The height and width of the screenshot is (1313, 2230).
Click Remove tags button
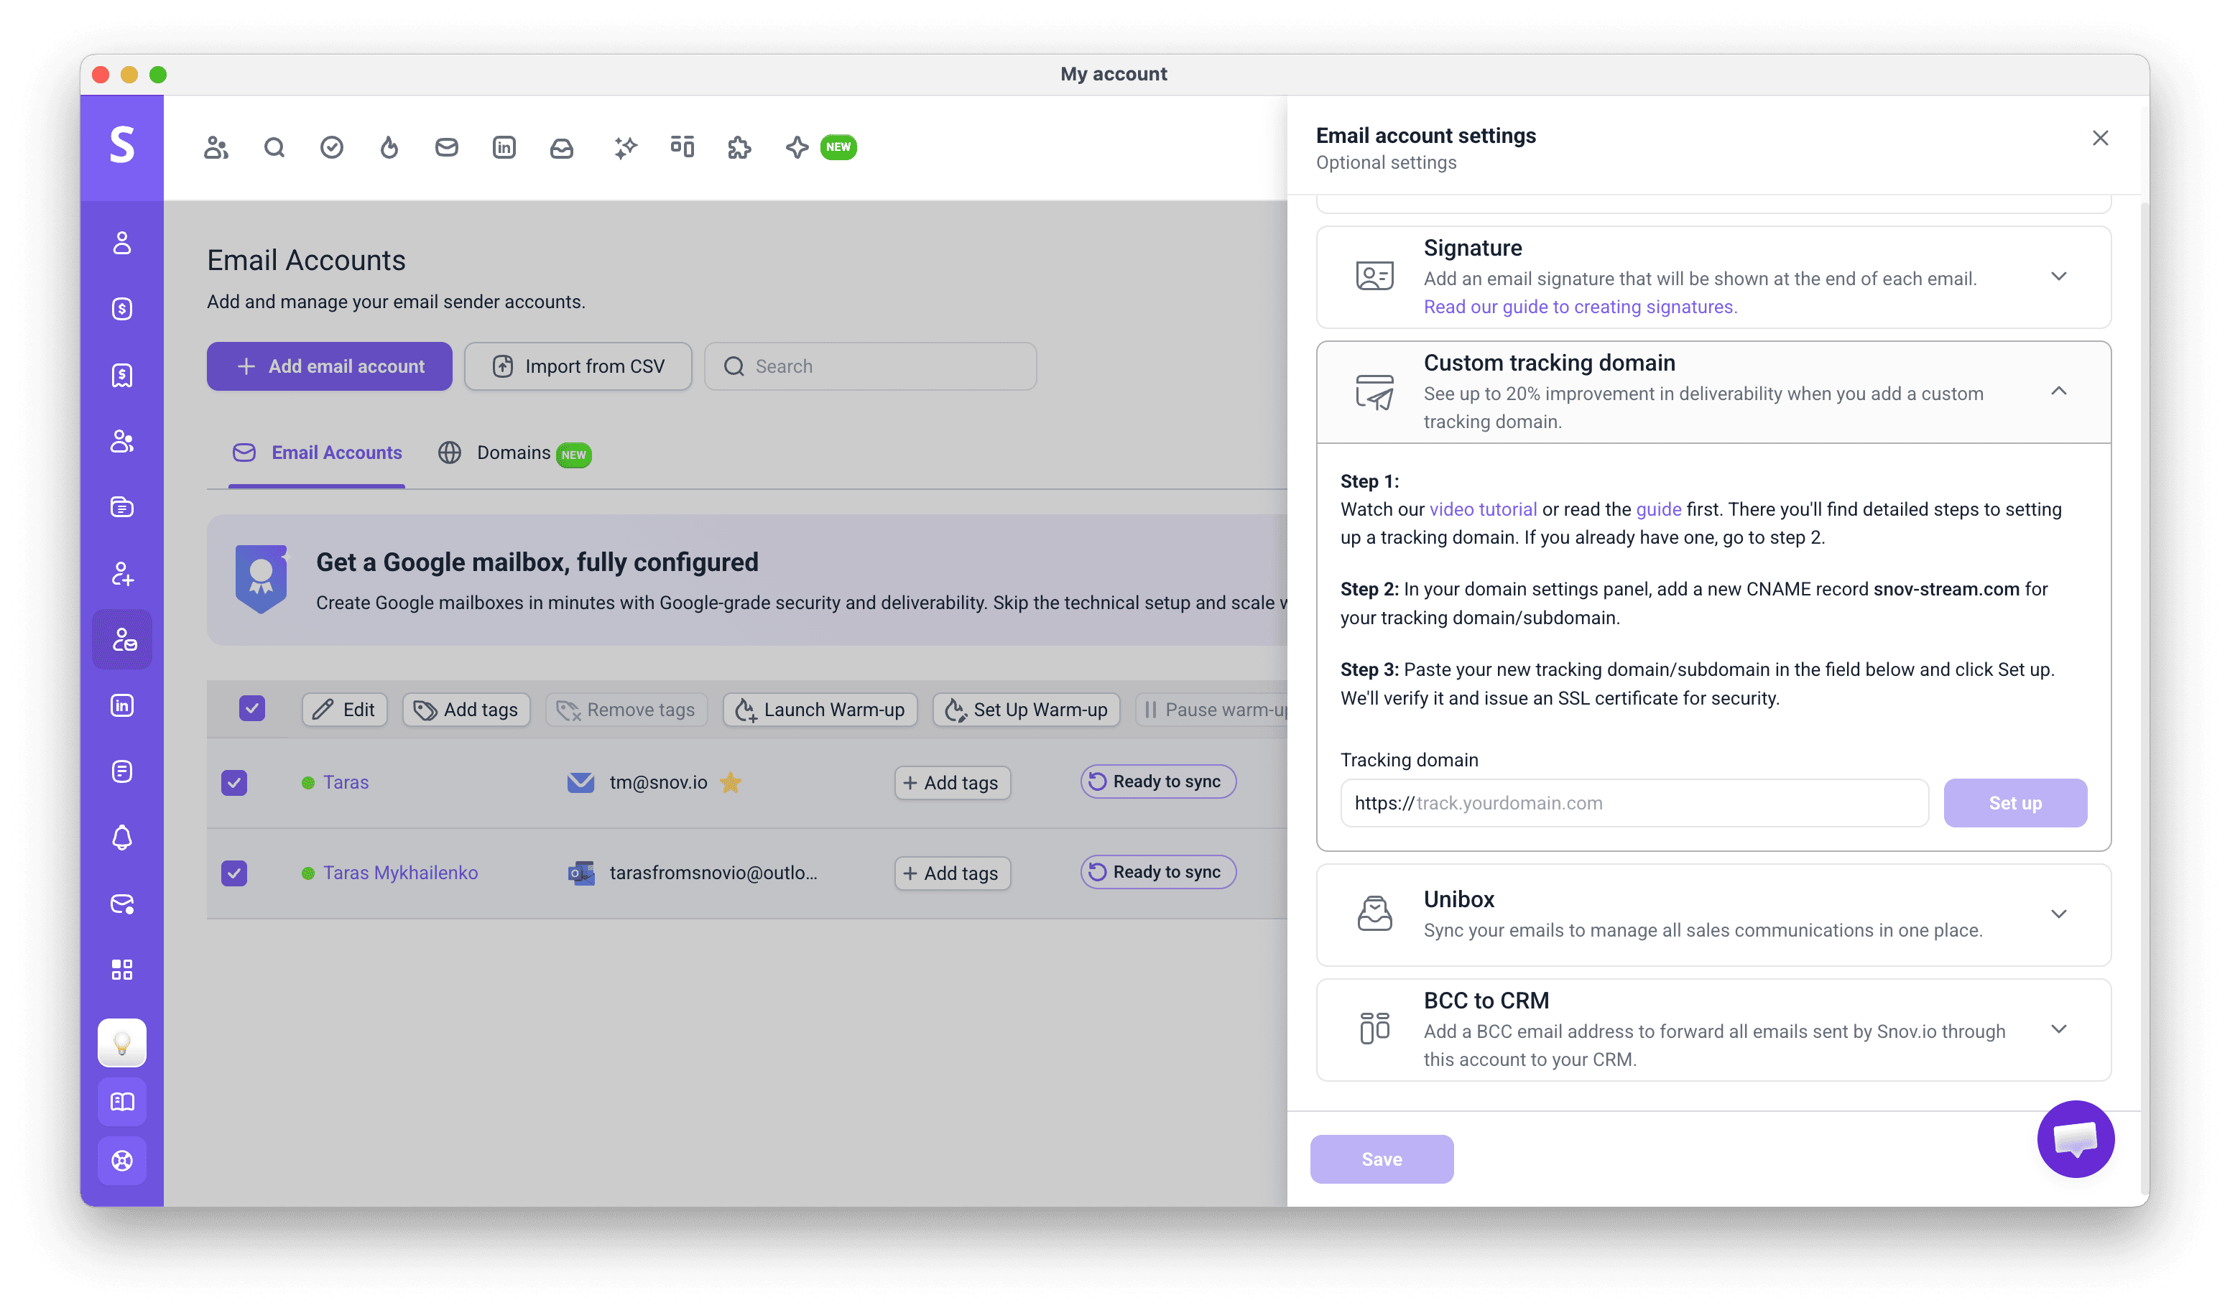pos(626,710)
